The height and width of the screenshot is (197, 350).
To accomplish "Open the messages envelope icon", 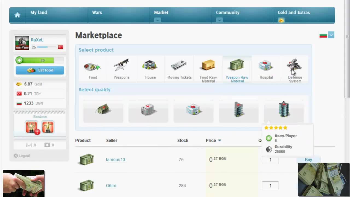I will pyautogui.click(x=29, y=145).
